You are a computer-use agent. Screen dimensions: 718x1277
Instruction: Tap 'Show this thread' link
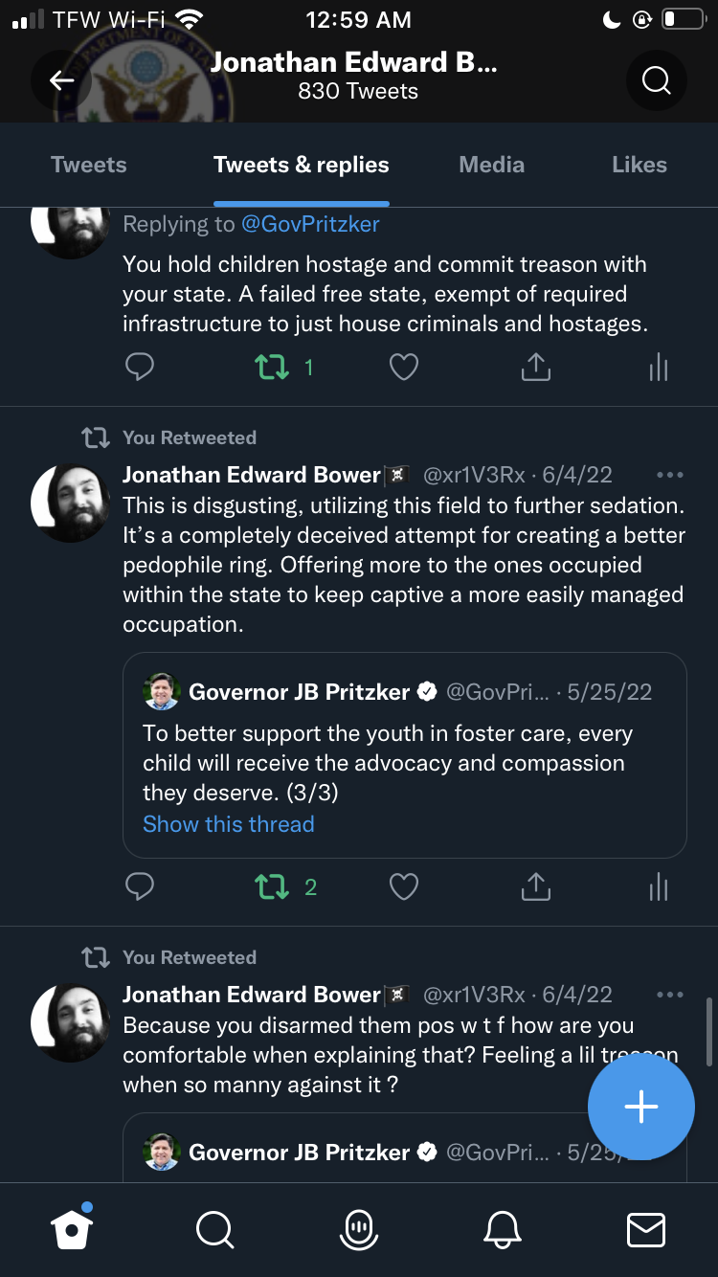[x=229, y=824]
